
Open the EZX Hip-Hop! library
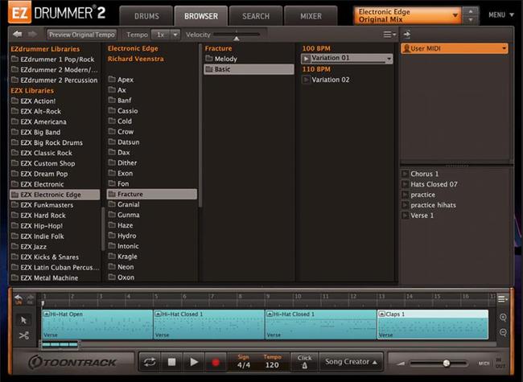(x=55, y=226)
